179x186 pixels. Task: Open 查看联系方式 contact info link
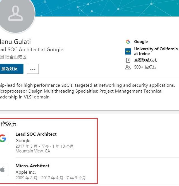point(145,60)
